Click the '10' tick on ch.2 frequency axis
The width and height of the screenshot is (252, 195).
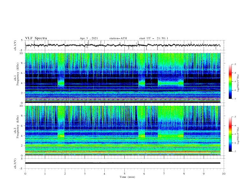(22, 106)
